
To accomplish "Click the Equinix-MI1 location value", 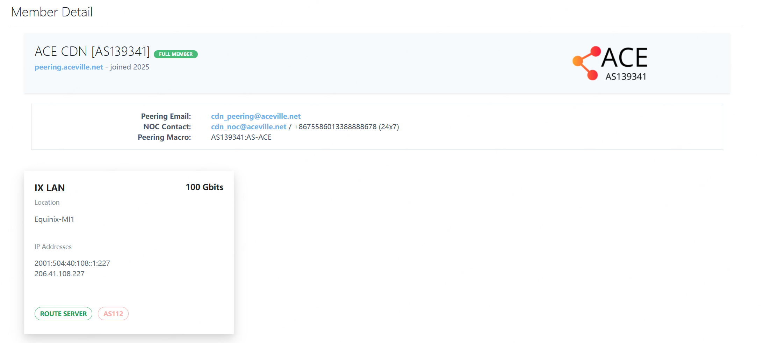I will click(x=54, y=219).
